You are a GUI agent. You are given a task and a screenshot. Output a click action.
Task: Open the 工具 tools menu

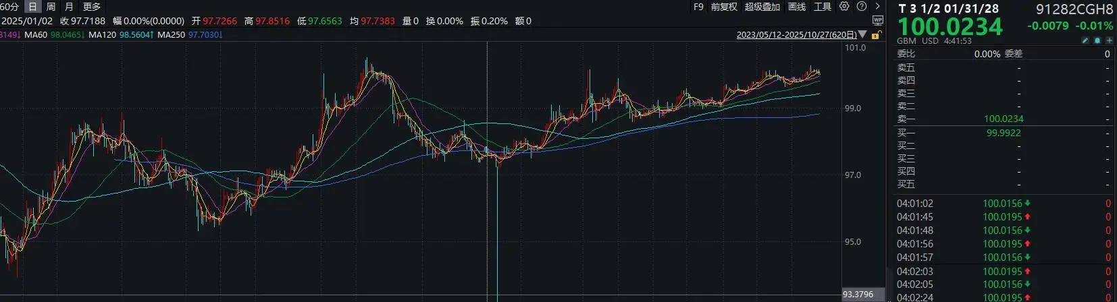[822, 7]
